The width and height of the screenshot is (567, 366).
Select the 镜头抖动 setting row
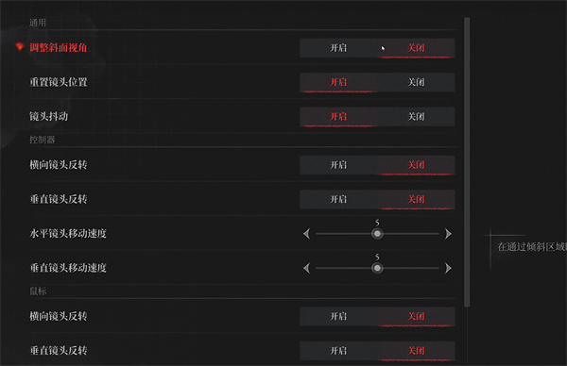(x=242, y=117)
